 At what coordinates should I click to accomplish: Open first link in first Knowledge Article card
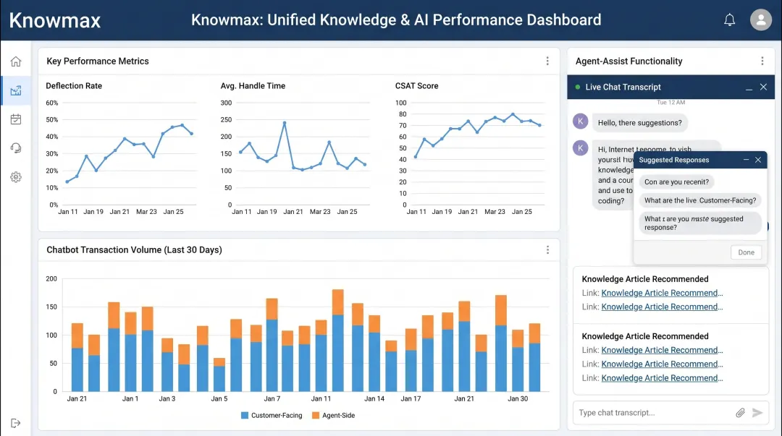(x=662, y=293)
